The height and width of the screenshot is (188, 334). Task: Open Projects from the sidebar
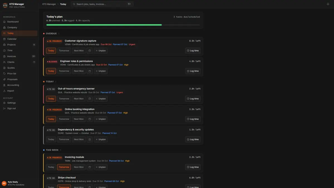coord(19,45)
